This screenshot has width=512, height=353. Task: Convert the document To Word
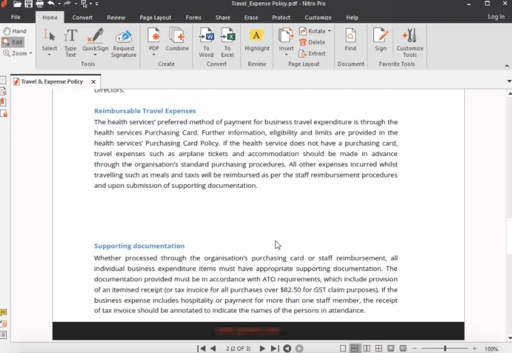coord(206,43)
